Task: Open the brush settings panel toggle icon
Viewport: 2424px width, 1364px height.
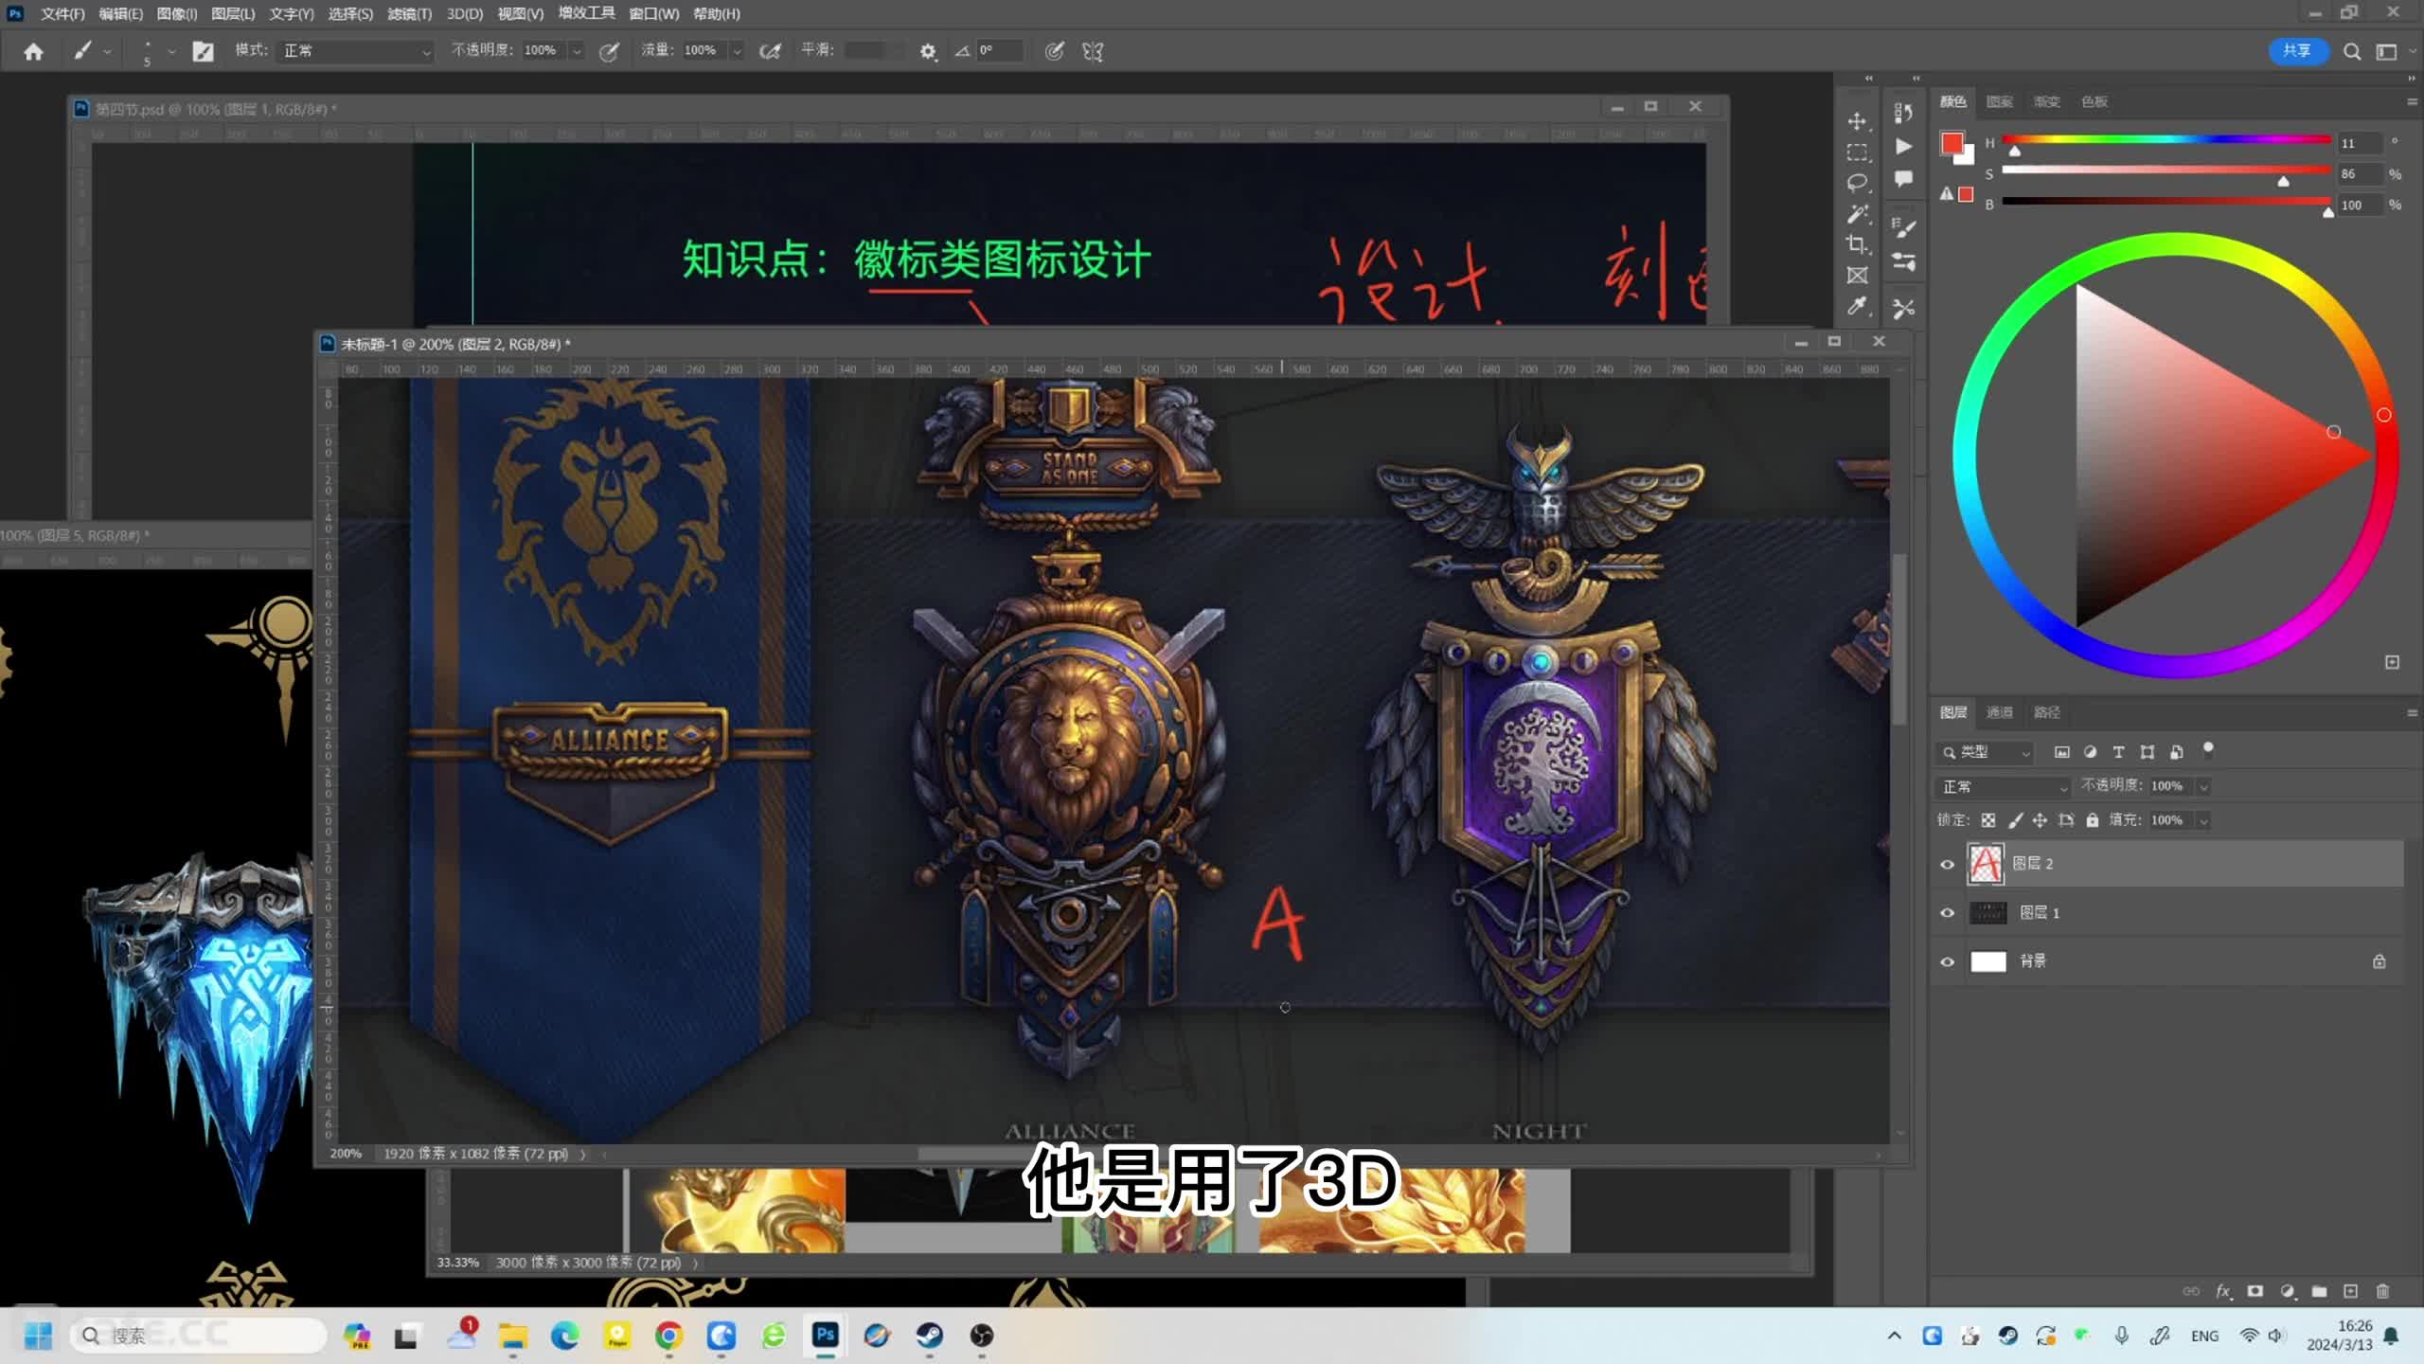Action: point(203,51)
